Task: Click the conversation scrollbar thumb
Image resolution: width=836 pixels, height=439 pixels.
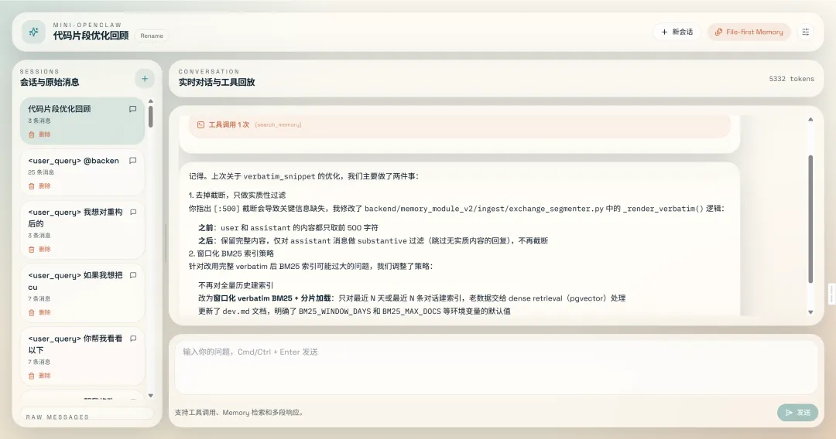Action: [810, 219]
